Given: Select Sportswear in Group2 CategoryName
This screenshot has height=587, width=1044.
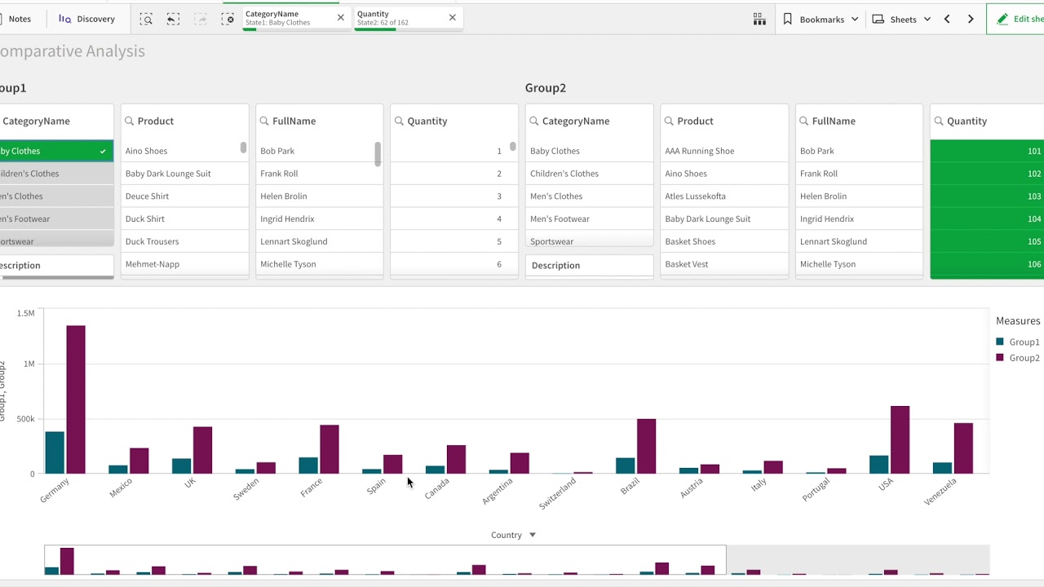Looking at the screenshot, I should 590,241.
